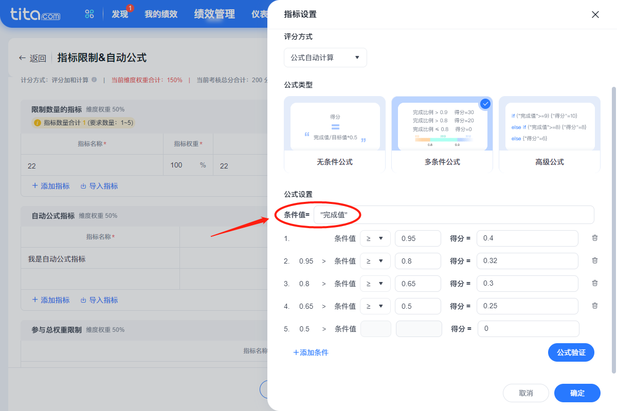Open the 绩效管理 menu item

click(214, 14)
